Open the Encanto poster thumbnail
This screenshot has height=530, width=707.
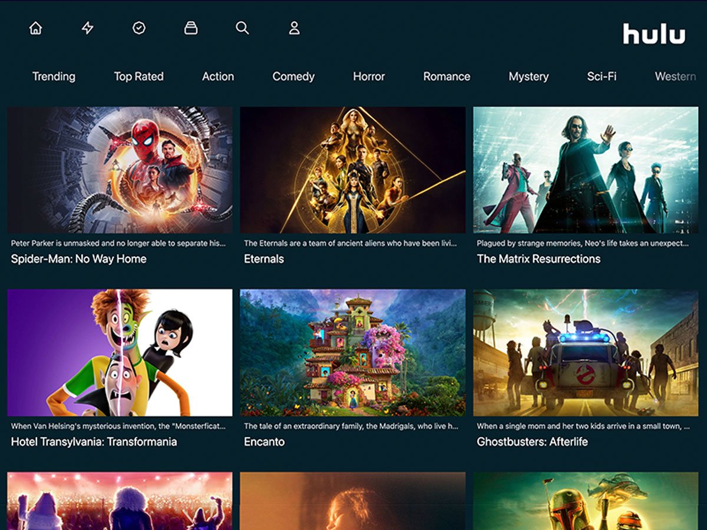352,353
